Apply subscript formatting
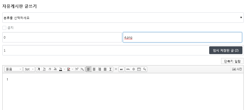 pyautogui.click(x=82, y=69)
